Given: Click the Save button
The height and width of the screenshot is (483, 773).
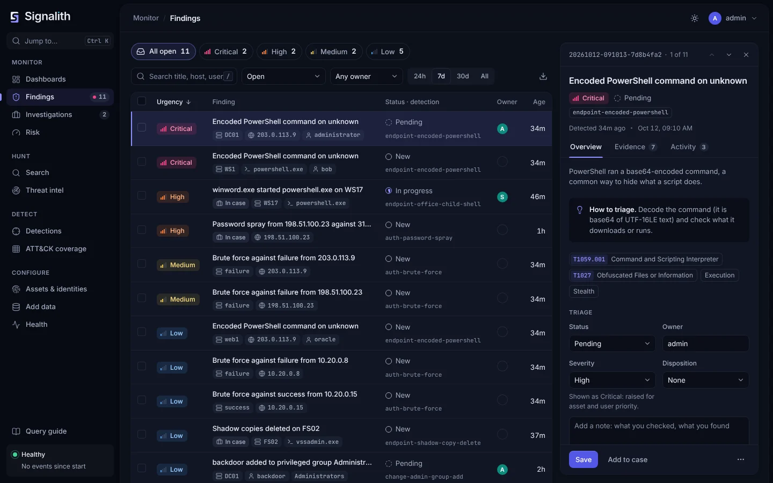Looking at the screenshot, I should (x=584, y=459).
